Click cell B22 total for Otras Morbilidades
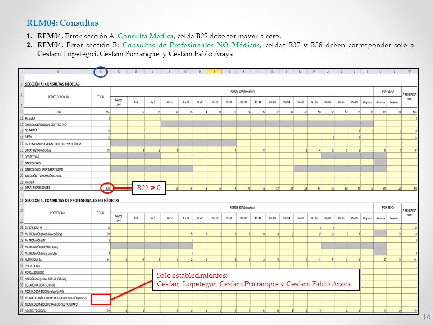Viewport: 433px width, 325px height. point(101,188)
